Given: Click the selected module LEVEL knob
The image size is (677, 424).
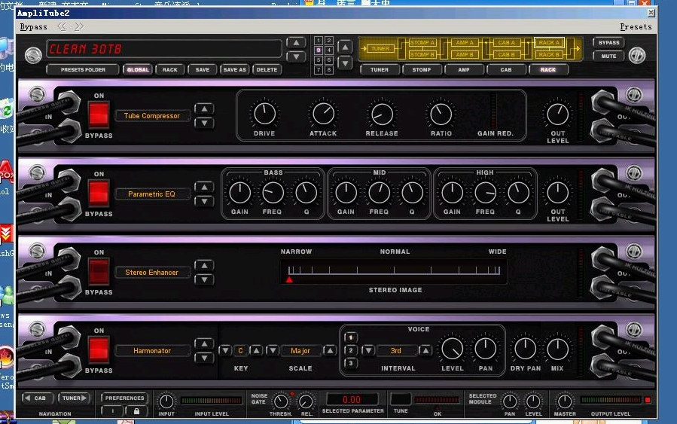Looking at the screenshot, I should pos(533,401).
